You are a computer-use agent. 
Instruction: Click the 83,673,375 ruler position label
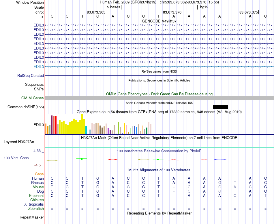coord(249,12)
